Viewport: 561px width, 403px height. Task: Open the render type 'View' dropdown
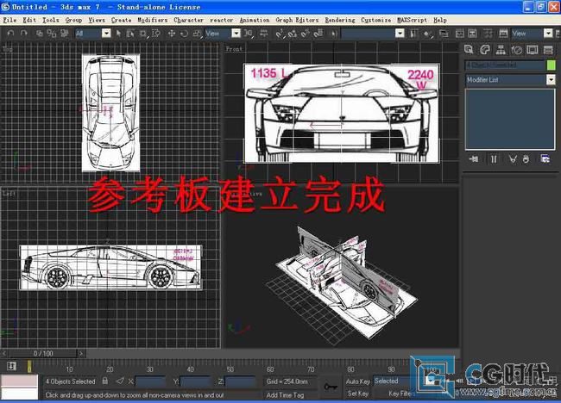pos(548,34)
